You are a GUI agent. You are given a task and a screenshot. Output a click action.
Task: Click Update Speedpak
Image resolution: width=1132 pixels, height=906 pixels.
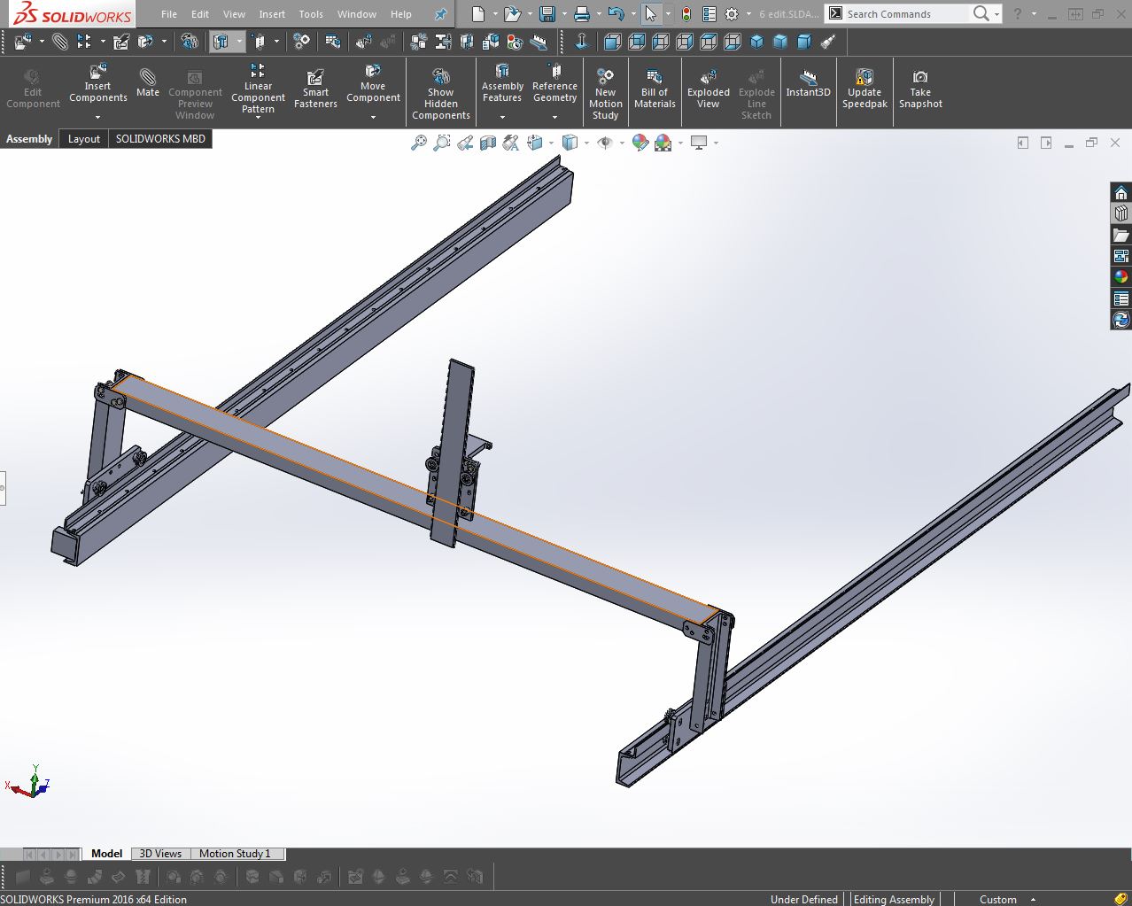point(865,89)
